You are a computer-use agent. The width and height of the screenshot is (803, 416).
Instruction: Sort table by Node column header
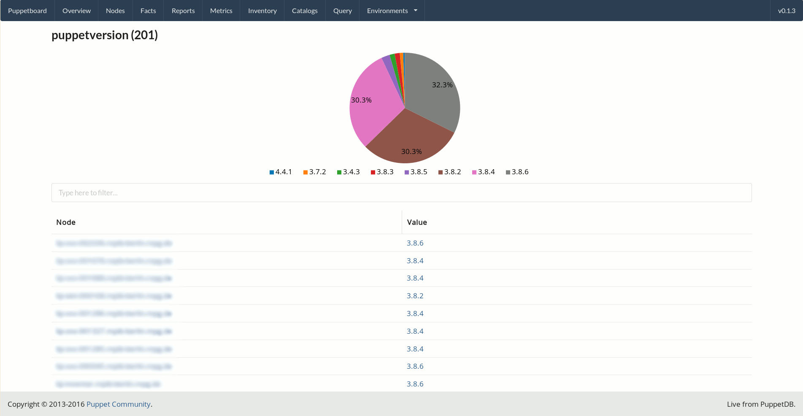tap(66, 222)
